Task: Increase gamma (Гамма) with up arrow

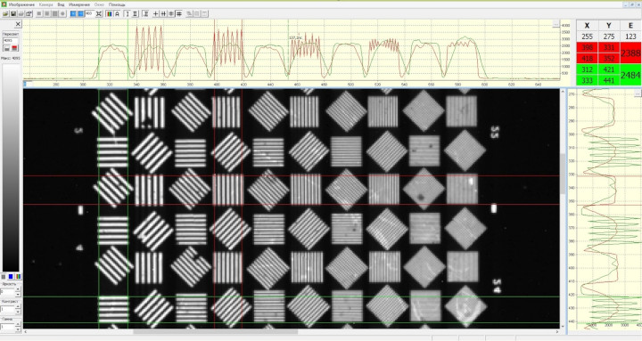Action: pyautogui.click(x=18, y=324)
